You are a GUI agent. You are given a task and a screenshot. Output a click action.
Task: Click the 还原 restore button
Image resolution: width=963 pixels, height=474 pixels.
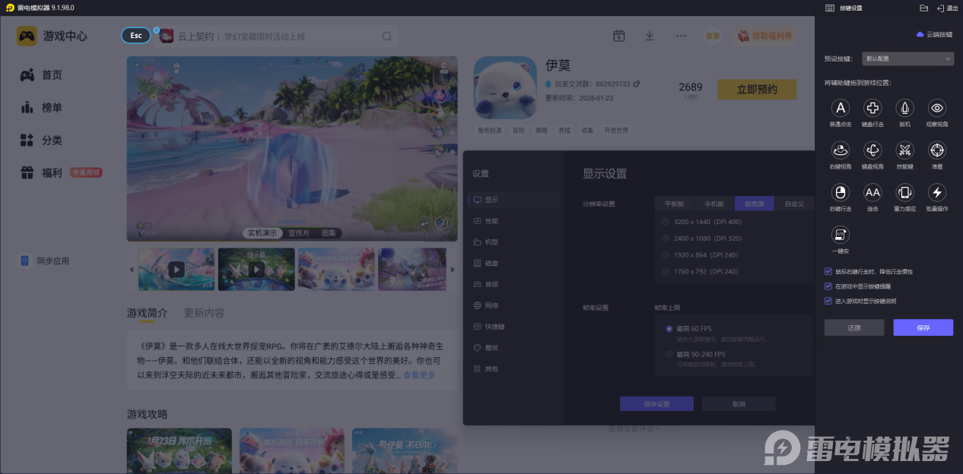(x=854, y=327)
